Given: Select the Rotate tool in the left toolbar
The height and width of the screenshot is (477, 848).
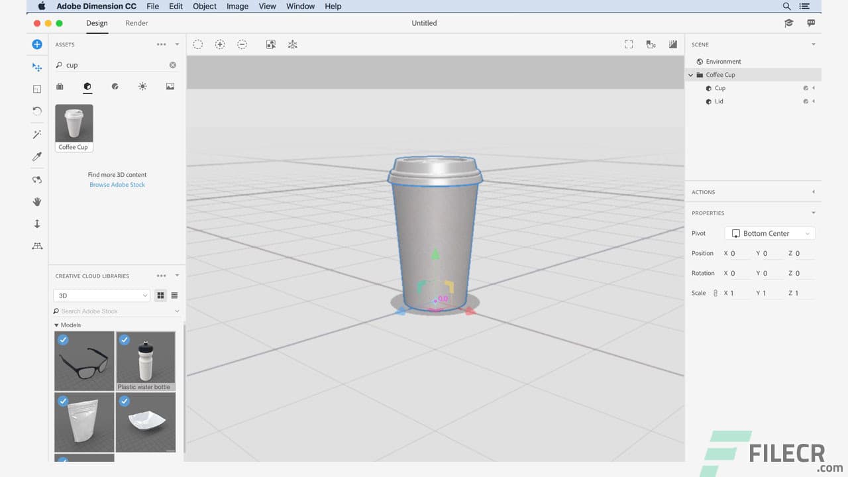Looking at the screenshot, I should pos(37,111).
